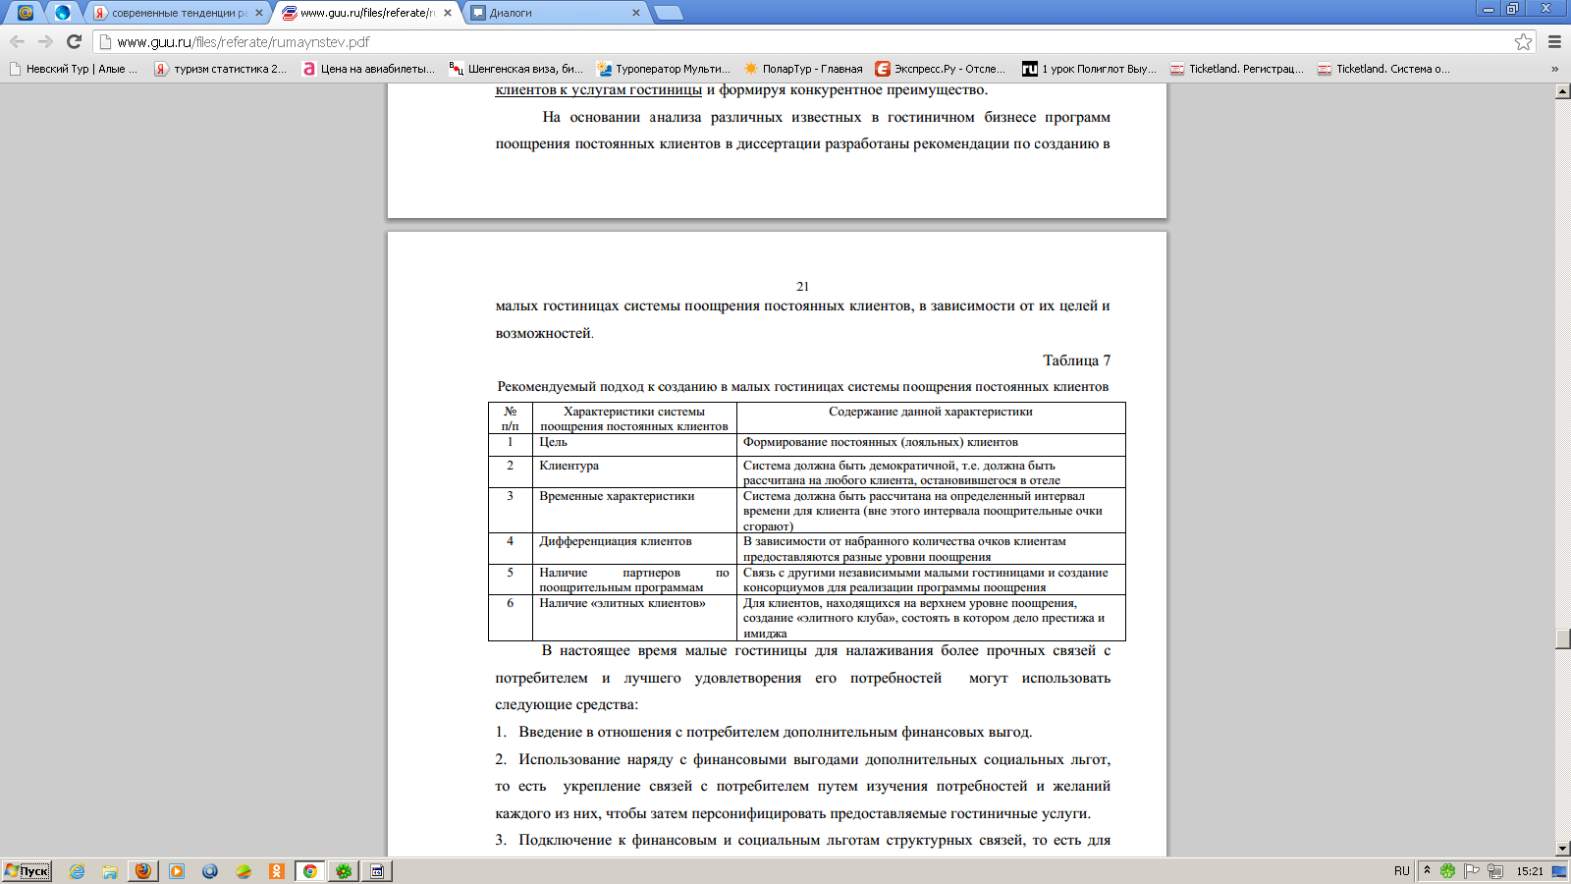Viewport: 1571px width, 884px height.
Task: Click Show Desktop tray icon
Action: coord(1560,871)
